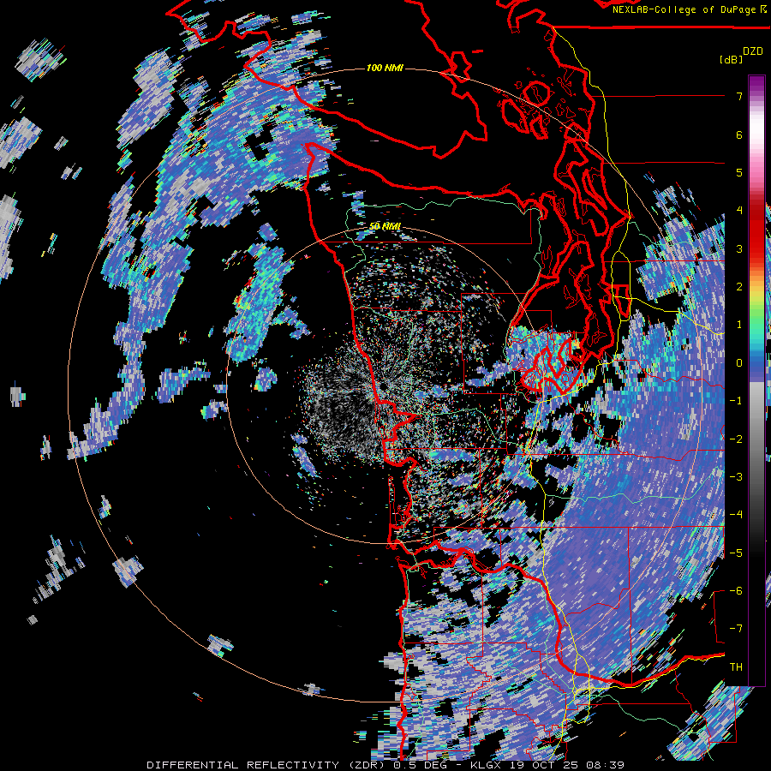Click the 4 value on the scale
Image resolution: width=771 pixels, height=771 pixels.
[739, 211]
